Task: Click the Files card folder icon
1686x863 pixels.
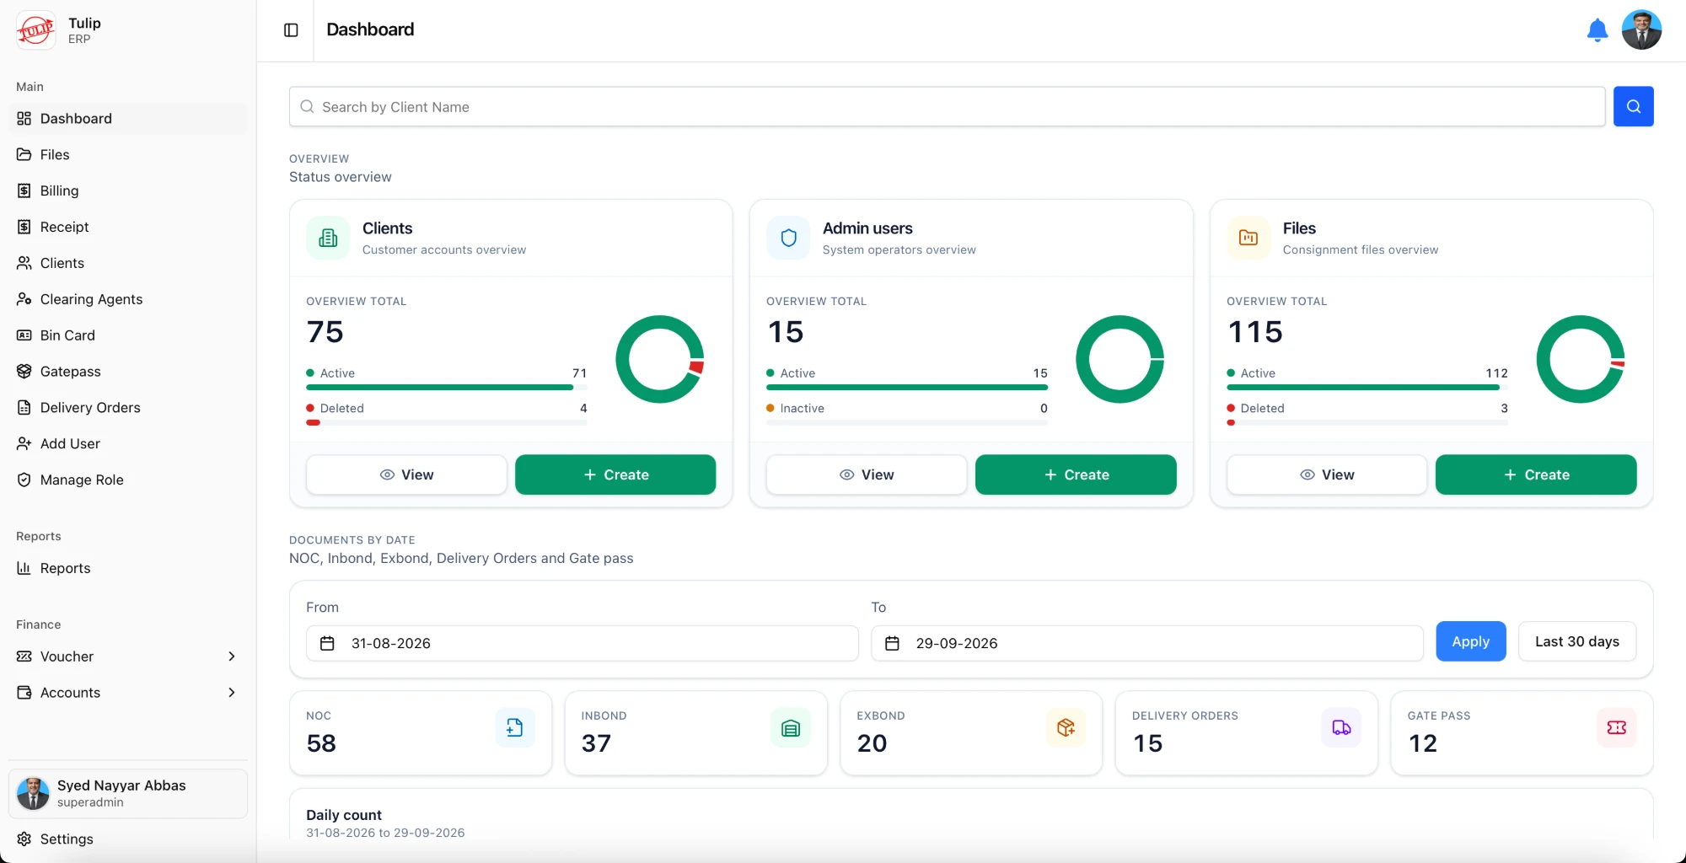Action: tap(1248, 238)
